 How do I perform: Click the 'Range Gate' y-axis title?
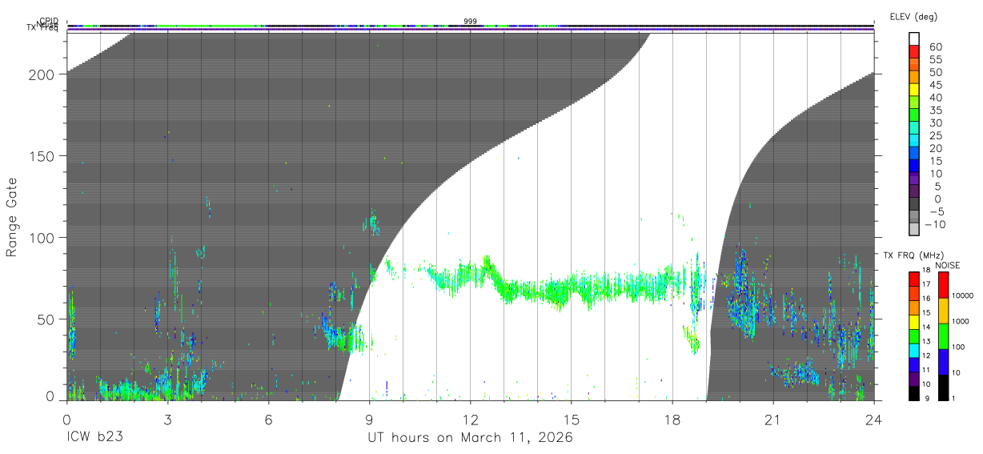12,217
